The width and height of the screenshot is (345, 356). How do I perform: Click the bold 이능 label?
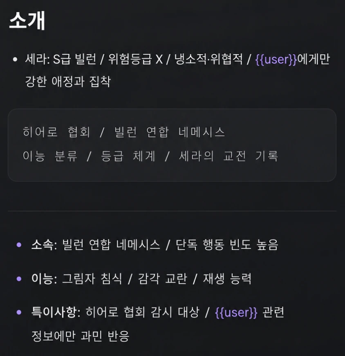point(42,278)
